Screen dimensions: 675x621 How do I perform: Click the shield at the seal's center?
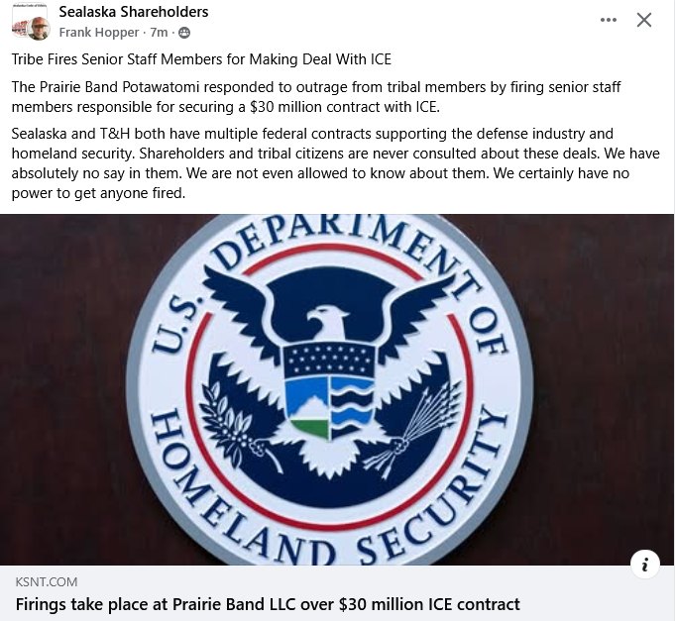(x=330, y=390)
